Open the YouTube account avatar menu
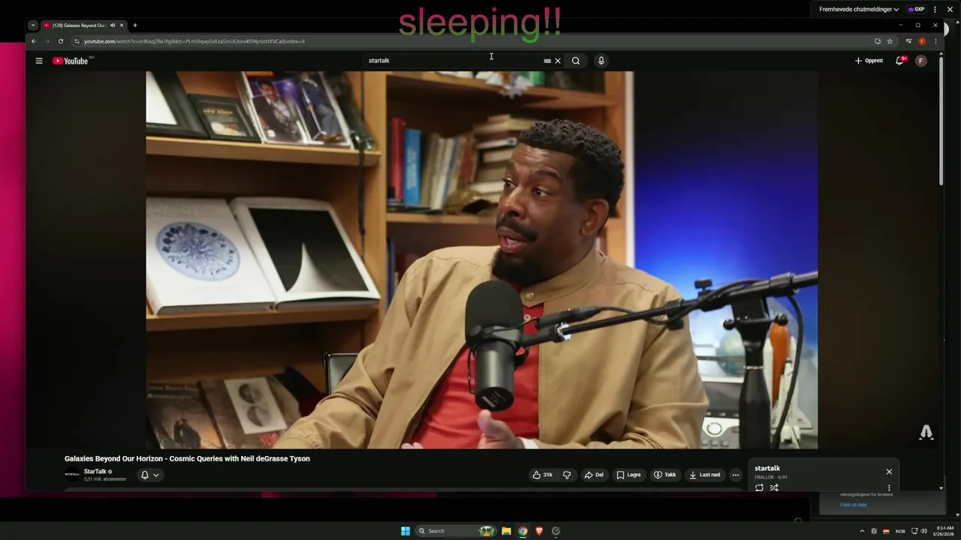Viewport: 961px width, 540px height. [x=921, y=61]
